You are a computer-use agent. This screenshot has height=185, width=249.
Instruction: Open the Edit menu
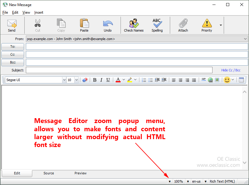point(15,12)
